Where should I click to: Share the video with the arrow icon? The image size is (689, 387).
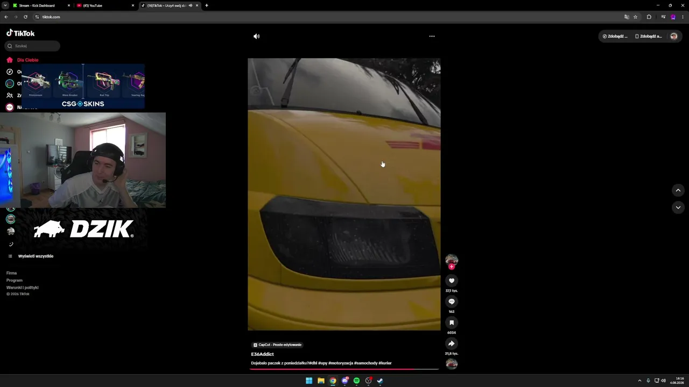pyautogui.click(x=452, y=343)
